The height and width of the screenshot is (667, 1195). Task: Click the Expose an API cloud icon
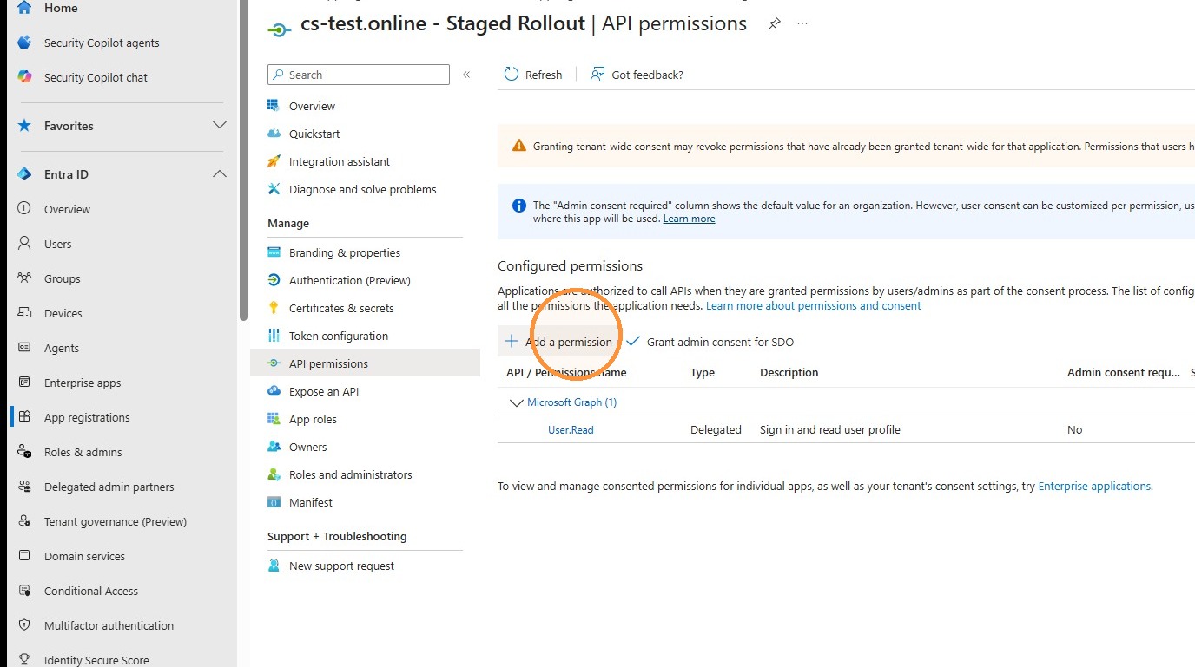(x=274, y=391)
